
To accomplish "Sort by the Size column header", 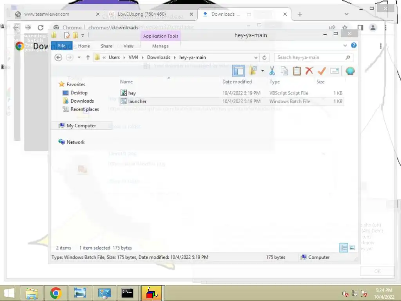I will coord(320,82).
